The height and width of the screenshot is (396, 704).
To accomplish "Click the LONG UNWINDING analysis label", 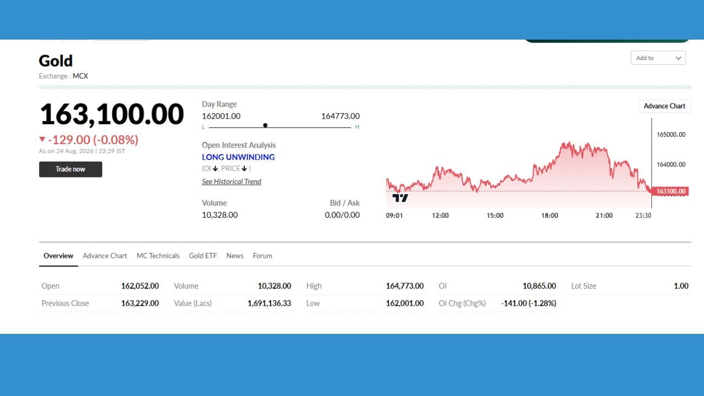I will pyautogui.click(x=238, y=157).
